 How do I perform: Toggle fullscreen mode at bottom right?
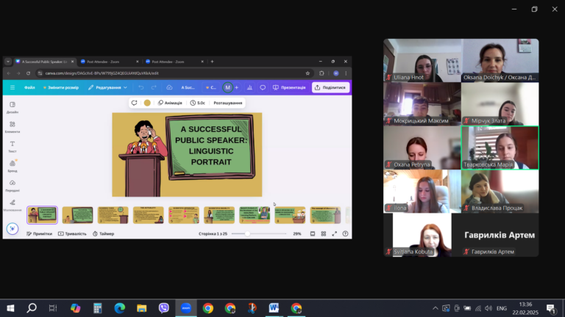pyautogui.click(x=335, y=233)
